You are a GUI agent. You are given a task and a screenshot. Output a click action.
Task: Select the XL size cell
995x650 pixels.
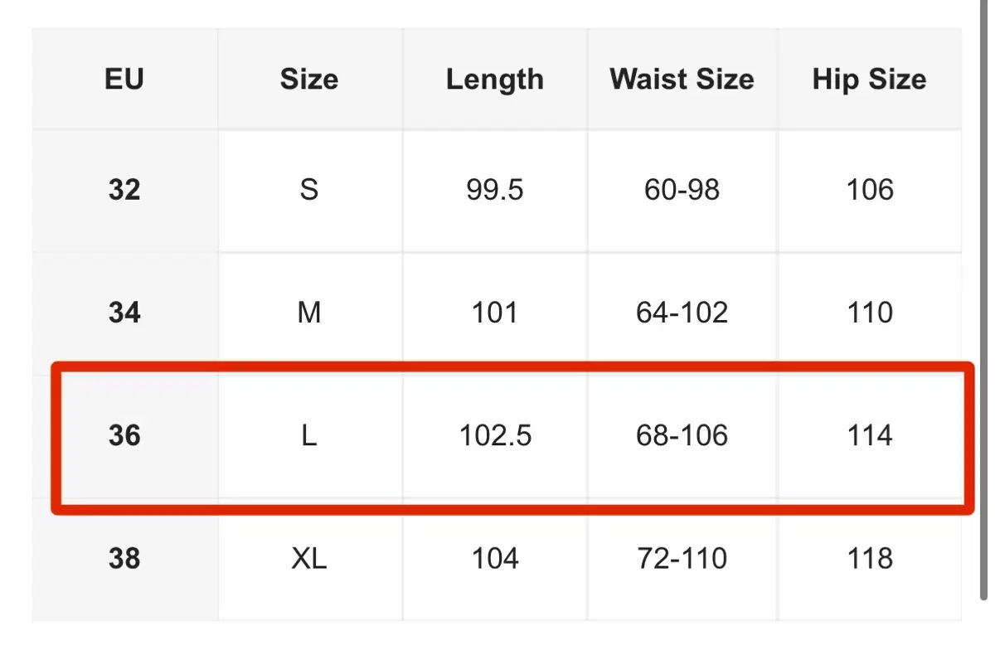(x=309, y=558)
